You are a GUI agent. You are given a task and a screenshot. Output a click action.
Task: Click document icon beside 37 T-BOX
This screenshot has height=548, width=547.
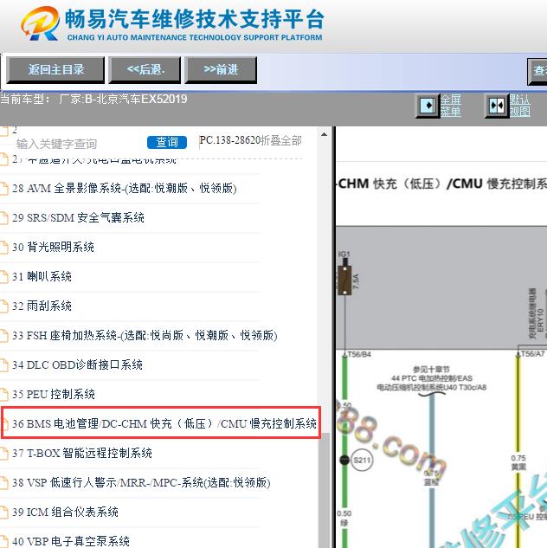(3, 454)
